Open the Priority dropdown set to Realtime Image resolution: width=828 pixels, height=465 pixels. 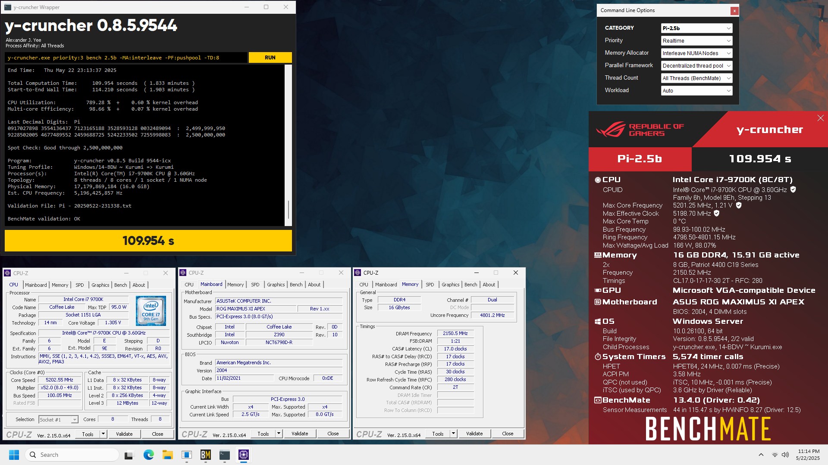pyautogui.click(x=696, y=41)
